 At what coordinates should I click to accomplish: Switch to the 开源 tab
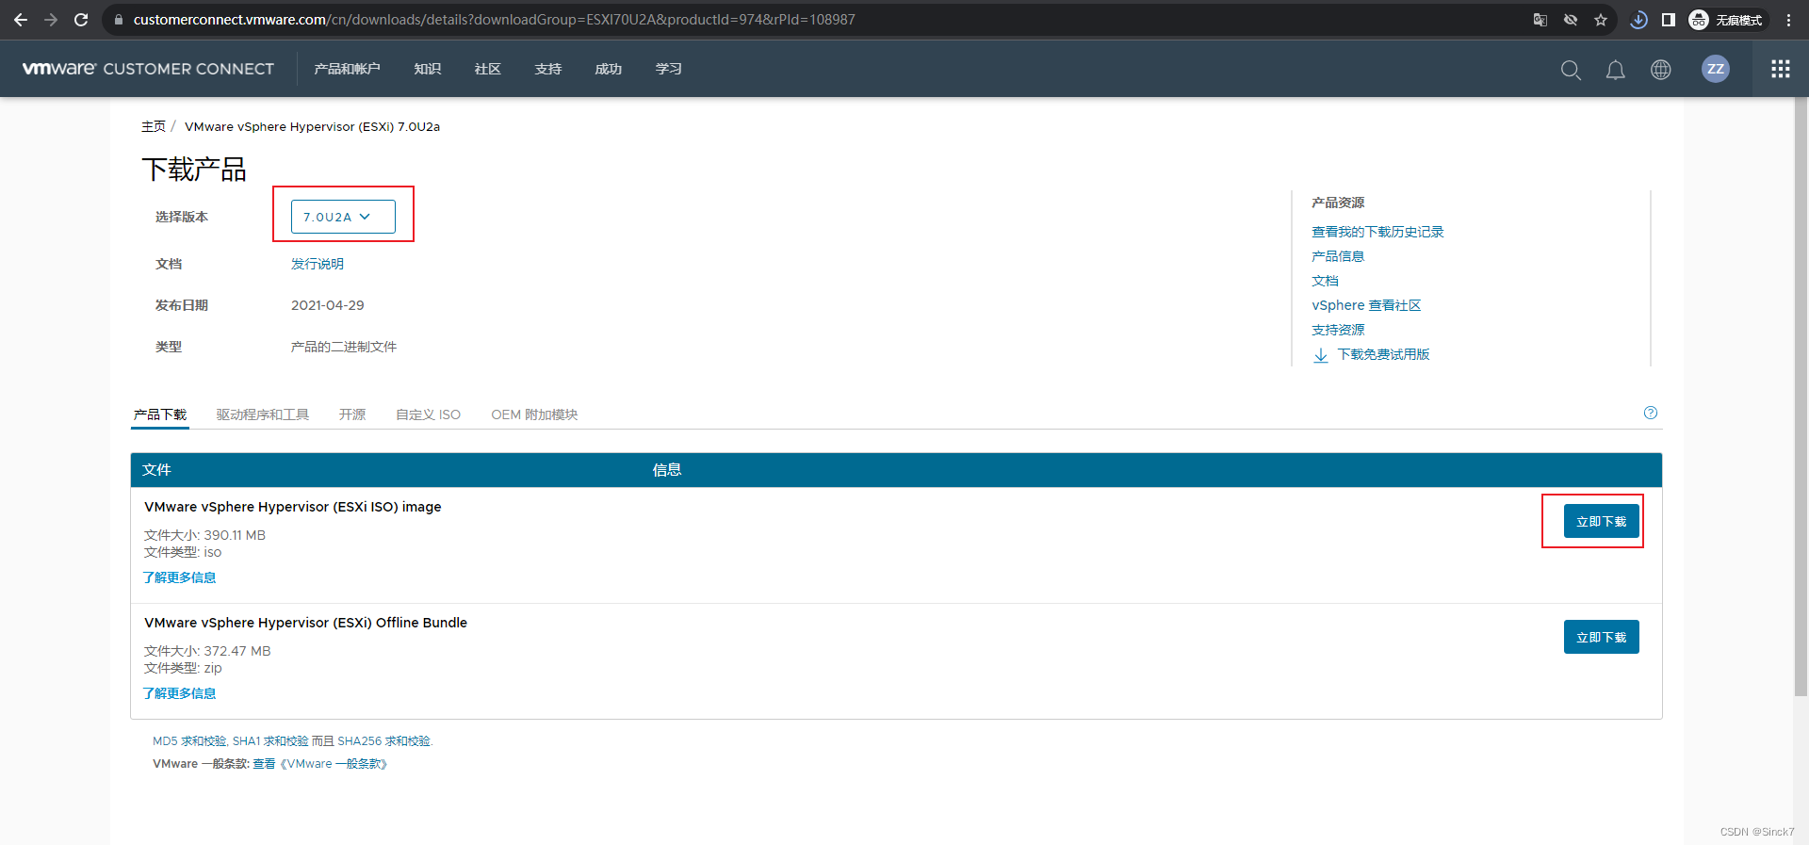[352, 414]
